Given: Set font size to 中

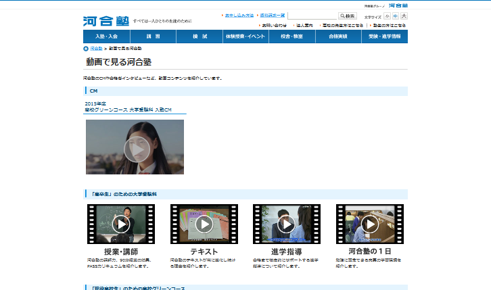Looking at the screenshot, I should 396,16.
